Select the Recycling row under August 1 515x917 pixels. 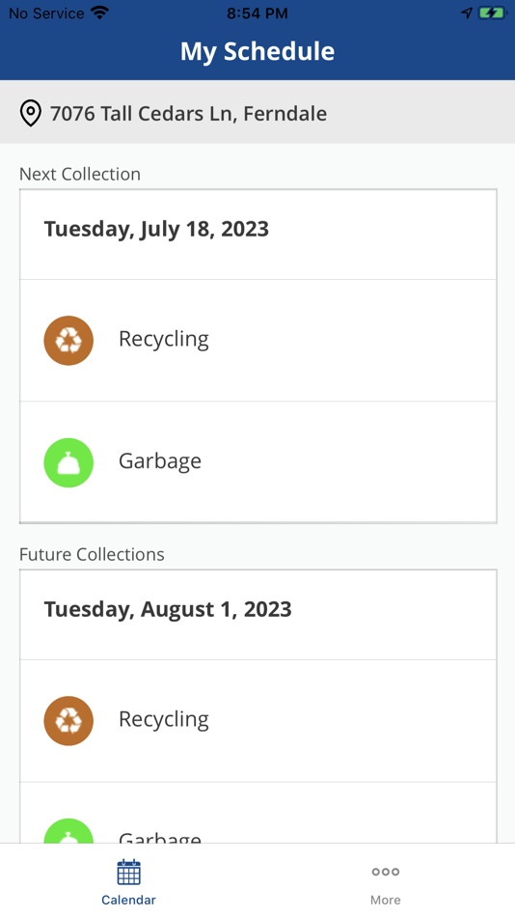257,720
